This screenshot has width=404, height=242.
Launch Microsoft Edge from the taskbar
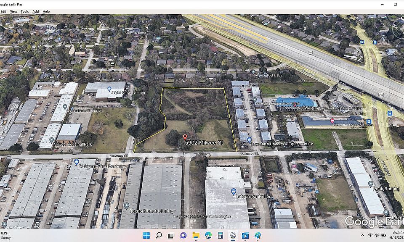(208, 235)
